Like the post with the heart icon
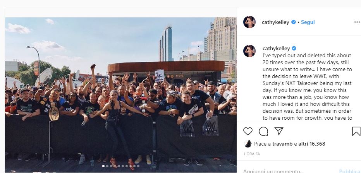Screen dimensions: 361x173 coord(248,131)
